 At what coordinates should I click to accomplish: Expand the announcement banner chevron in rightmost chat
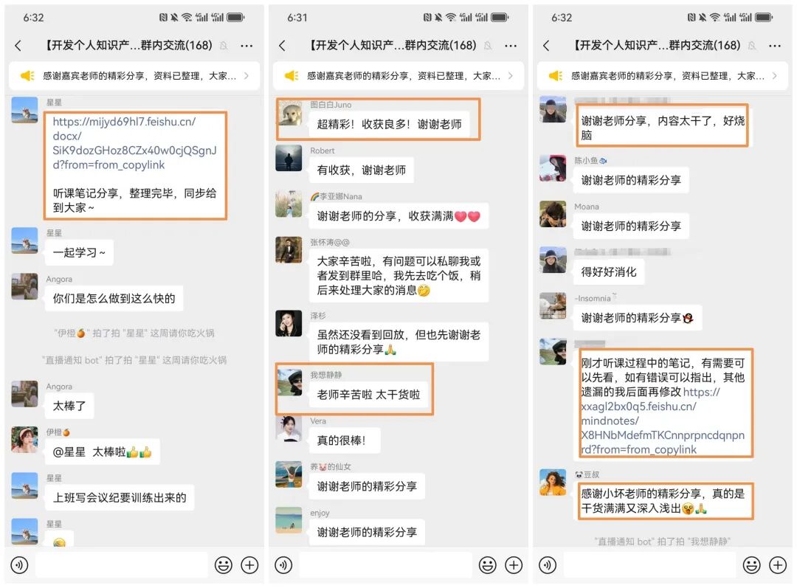(x=775, y=76)
